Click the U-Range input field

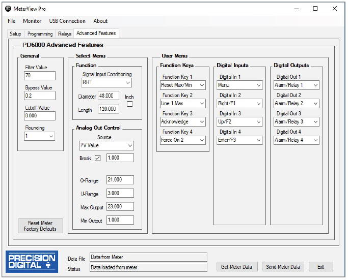point(120,193)
